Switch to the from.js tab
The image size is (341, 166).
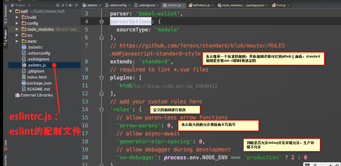coord(281,5)
